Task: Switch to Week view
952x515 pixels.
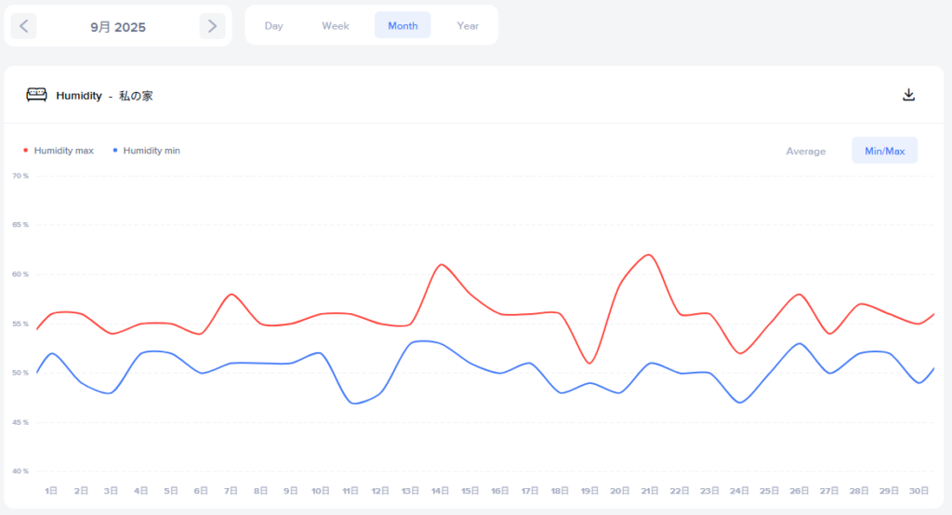Action: coord(336,26)
